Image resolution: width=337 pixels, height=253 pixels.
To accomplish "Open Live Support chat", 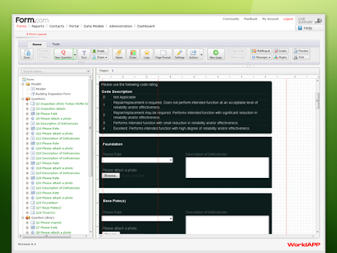I will click(309, 20).
